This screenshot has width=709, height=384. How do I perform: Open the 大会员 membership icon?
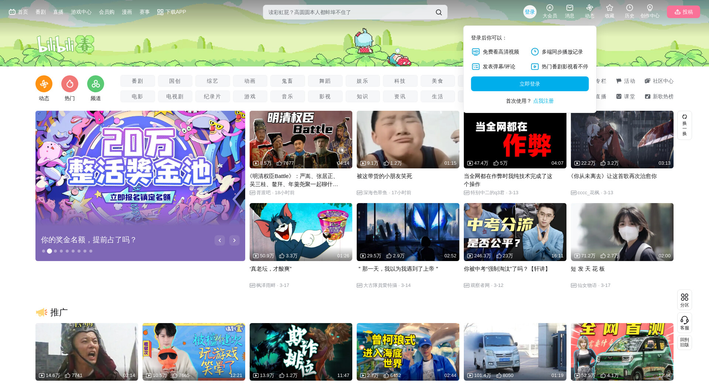[x=549, y=8]
